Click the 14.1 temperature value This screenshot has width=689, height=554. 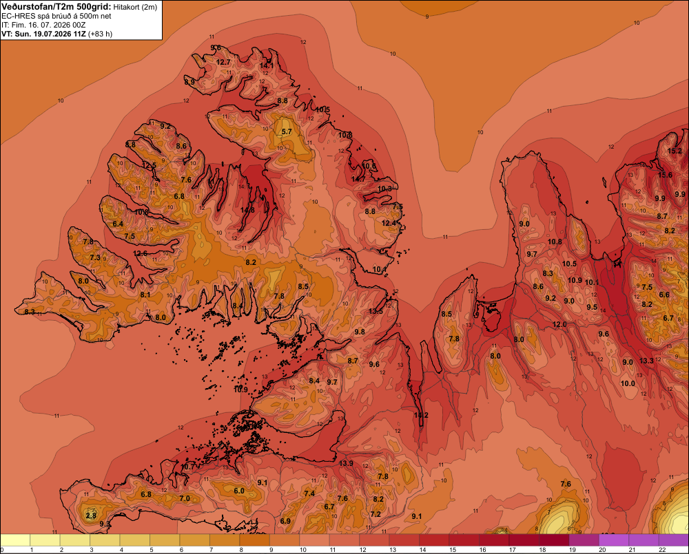pos(266,65)
